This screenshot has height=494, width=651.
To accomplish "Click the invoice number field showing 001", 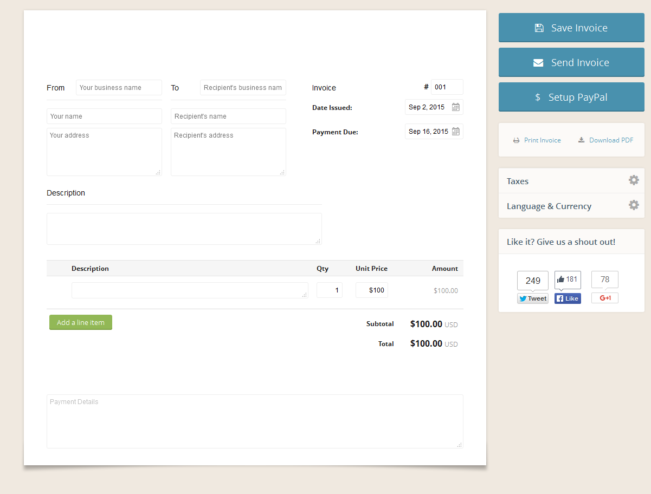I will pyautogui.click(x=447, y=87).
